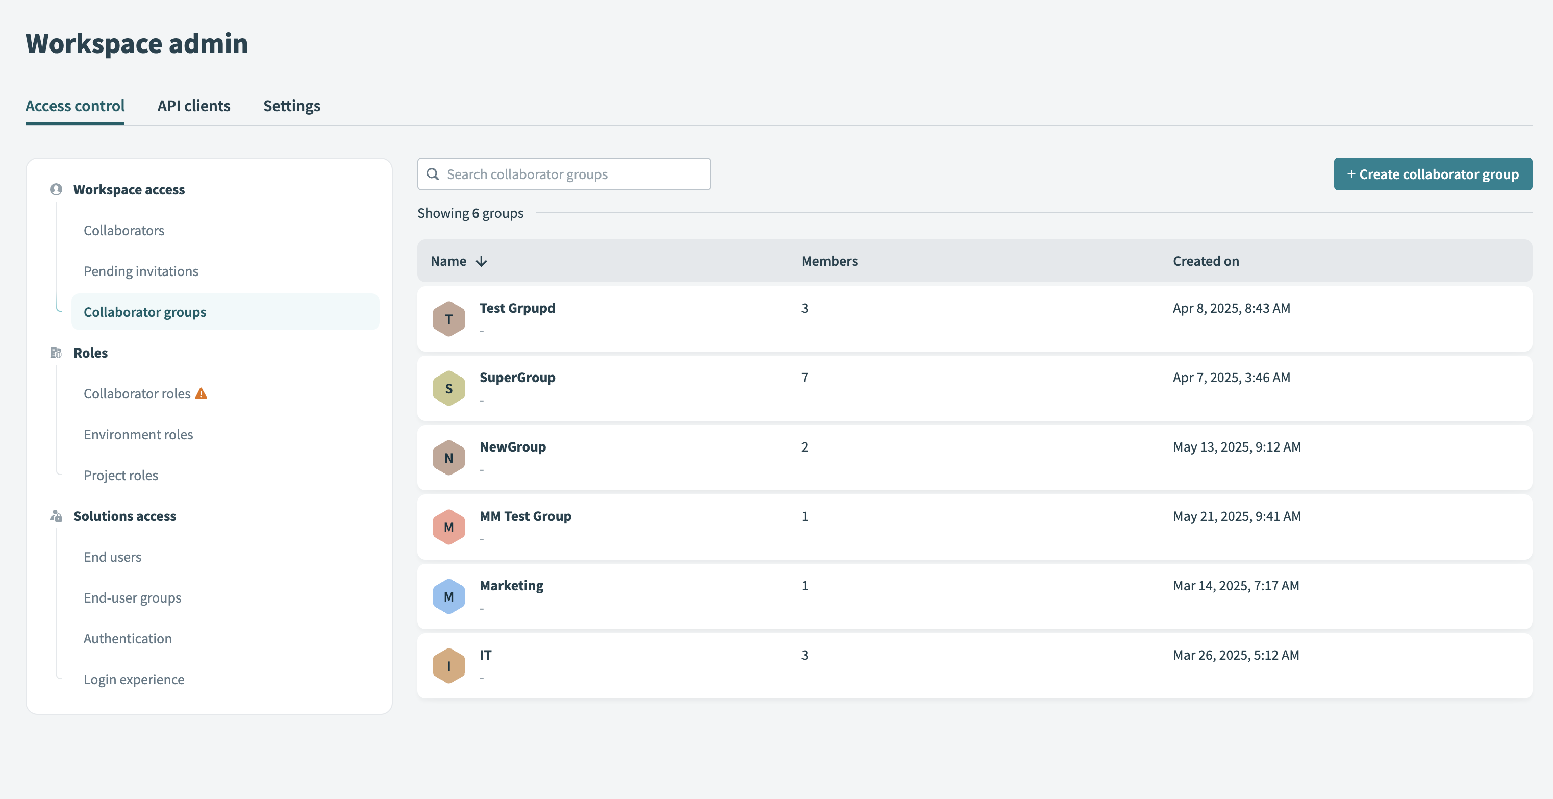Click the Roles section icon

56,353
